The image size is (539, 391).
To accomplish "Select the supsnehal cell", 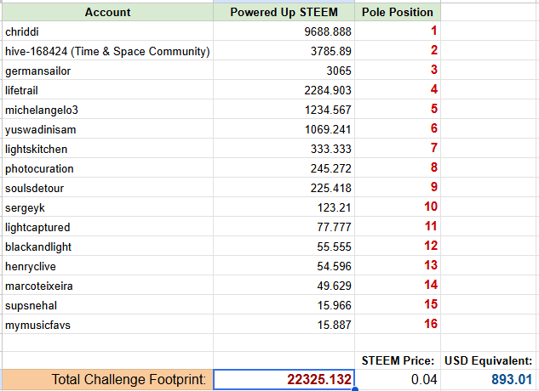I will tap(107, 305).
